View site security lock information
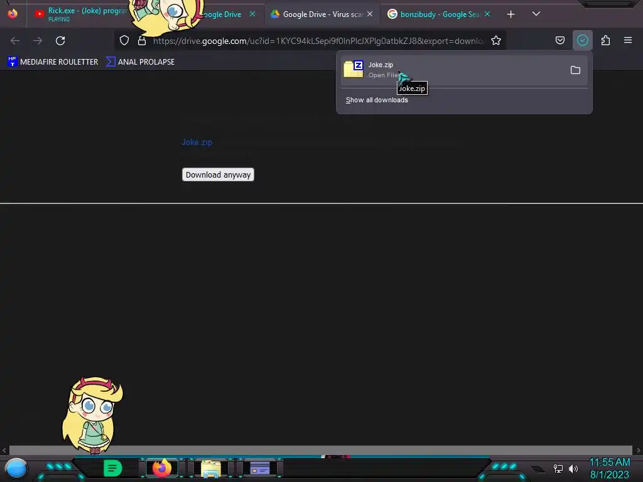Viewport: 643px width, 482px height. (142, 41)
